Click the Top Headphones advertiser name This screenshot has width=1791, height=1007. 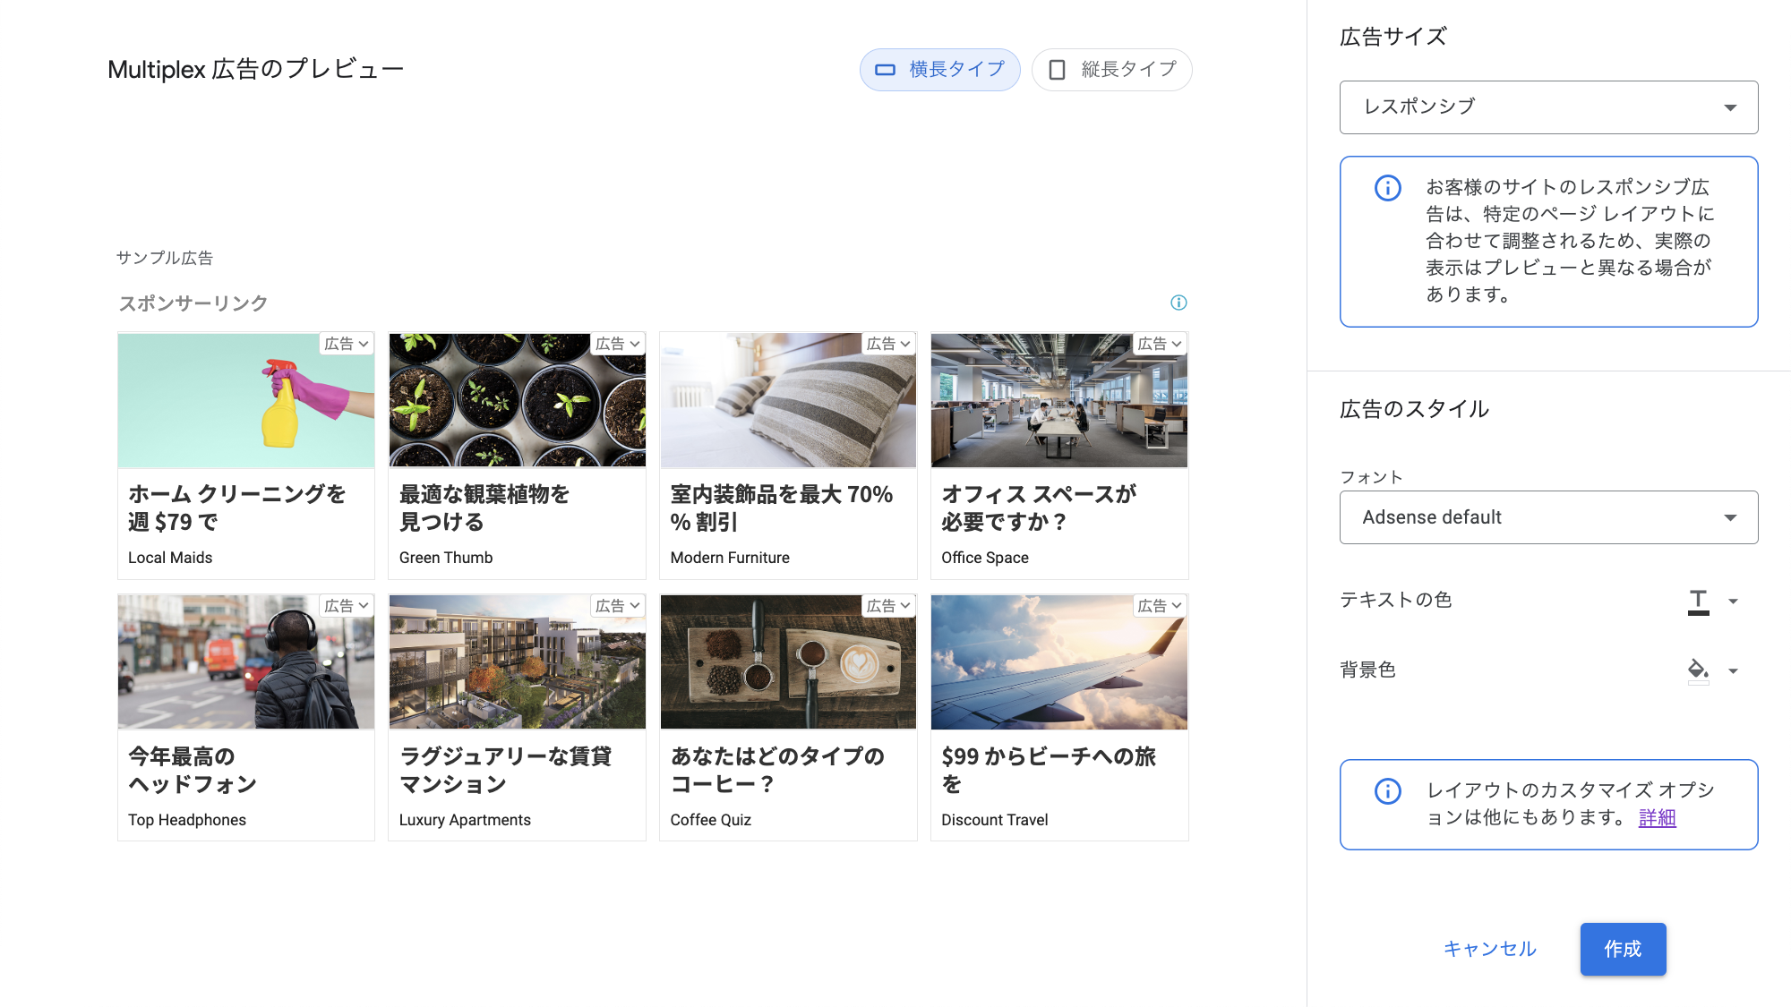[x=187, y=820]
